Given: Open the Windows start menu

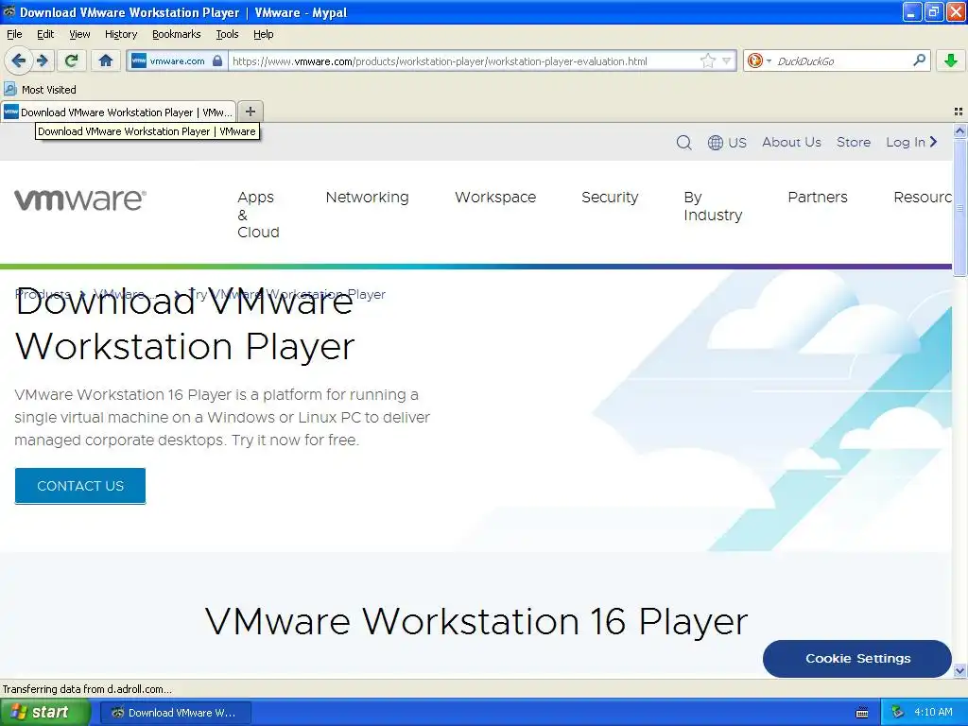Looking at the screenshot, I should (44, 712).
